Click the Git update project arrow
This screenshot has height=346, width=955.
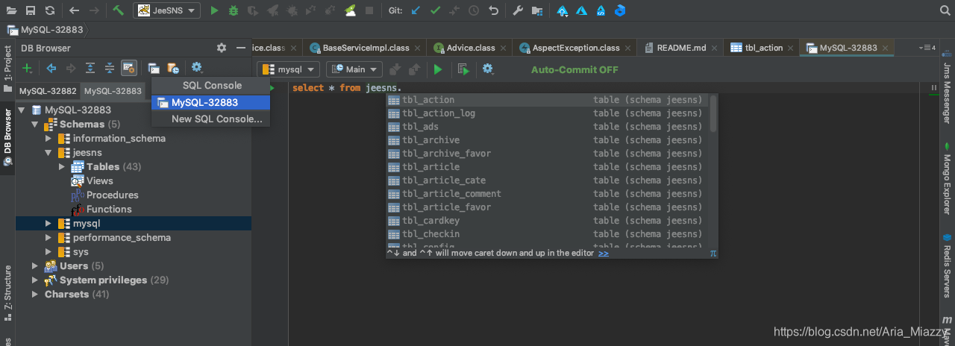pyautogui.click(x=416, y=10)
